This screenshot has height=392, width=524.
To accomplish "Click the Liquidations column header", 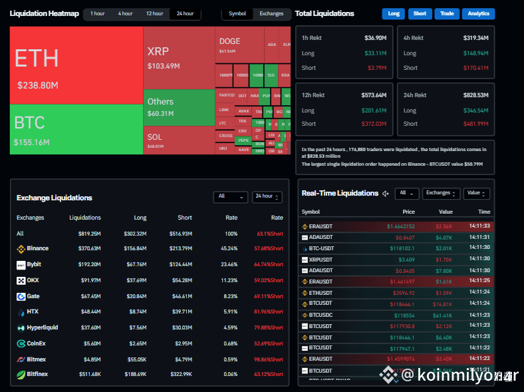I will 85,218.
